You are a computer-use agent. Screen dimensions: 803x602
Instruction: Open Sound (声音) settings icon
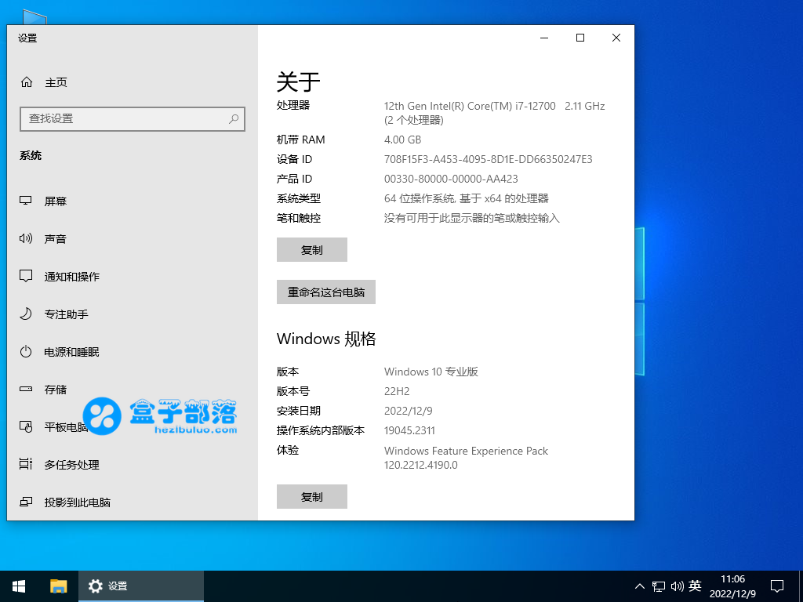coord(26,238)
